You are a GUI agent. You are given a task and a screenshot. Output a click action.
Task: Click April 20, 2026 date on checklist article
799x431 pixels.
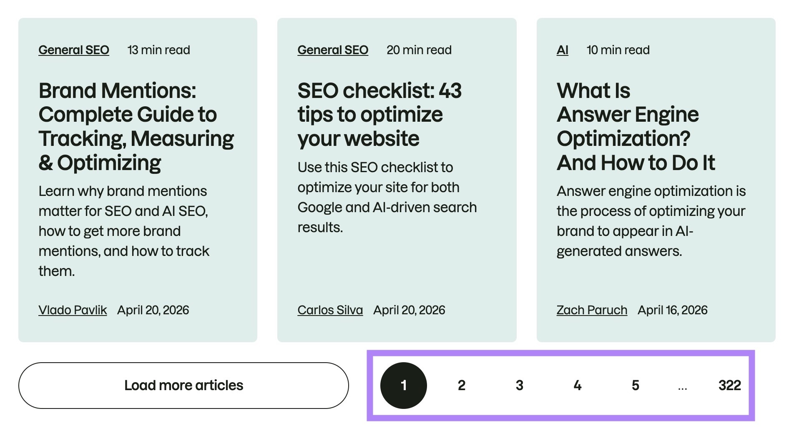[x=409, y=310]
